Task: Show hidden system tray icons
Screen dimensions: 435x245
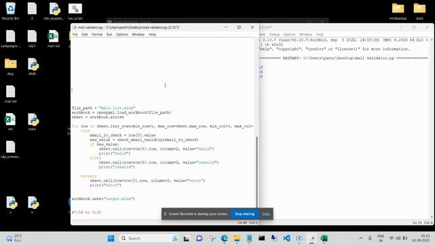Action: (361, 238)
